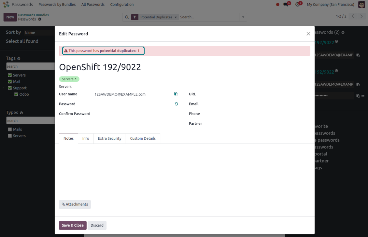Remove the Servers tag from password
This screenshot has width=368, height=237.
point(76,79)
